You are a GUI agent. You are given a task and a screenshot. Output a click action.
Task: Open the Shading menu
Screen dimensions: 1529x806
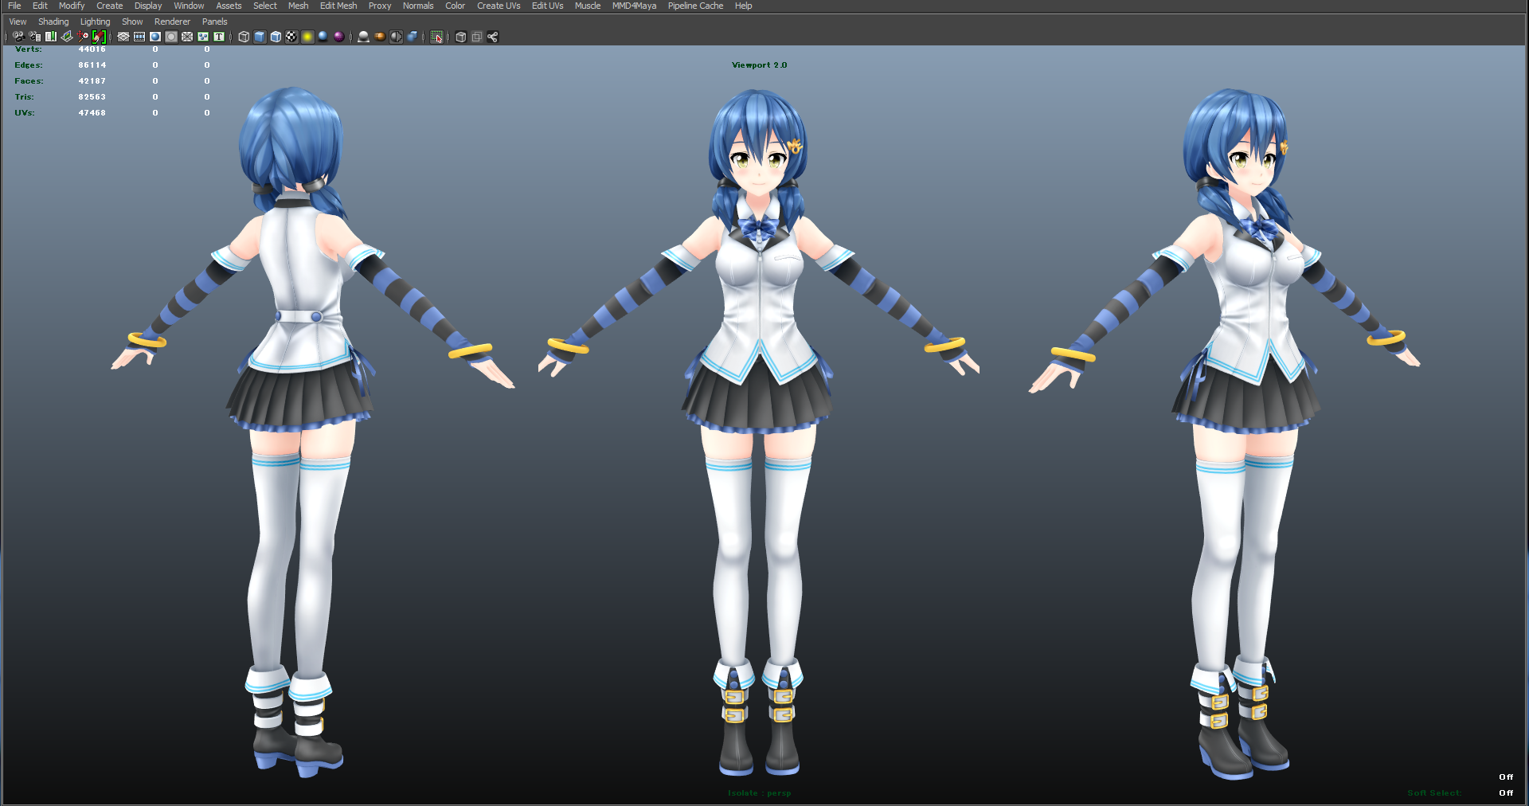[53, 22]
